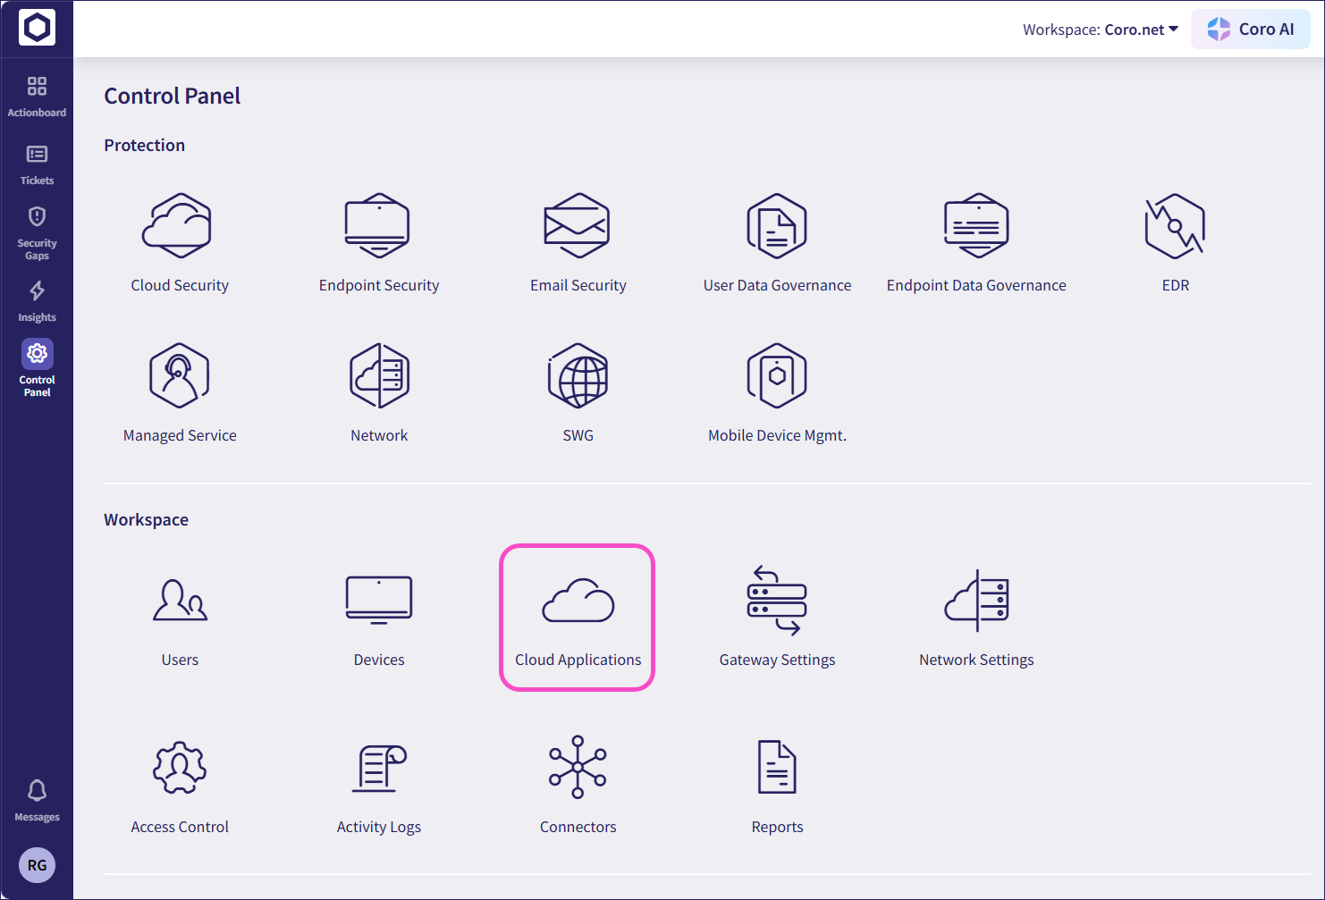The width and height of the screenshot is (1325, 900).
Task: Navigate to Security Gaps in sidebar
Action: point(37,231)
